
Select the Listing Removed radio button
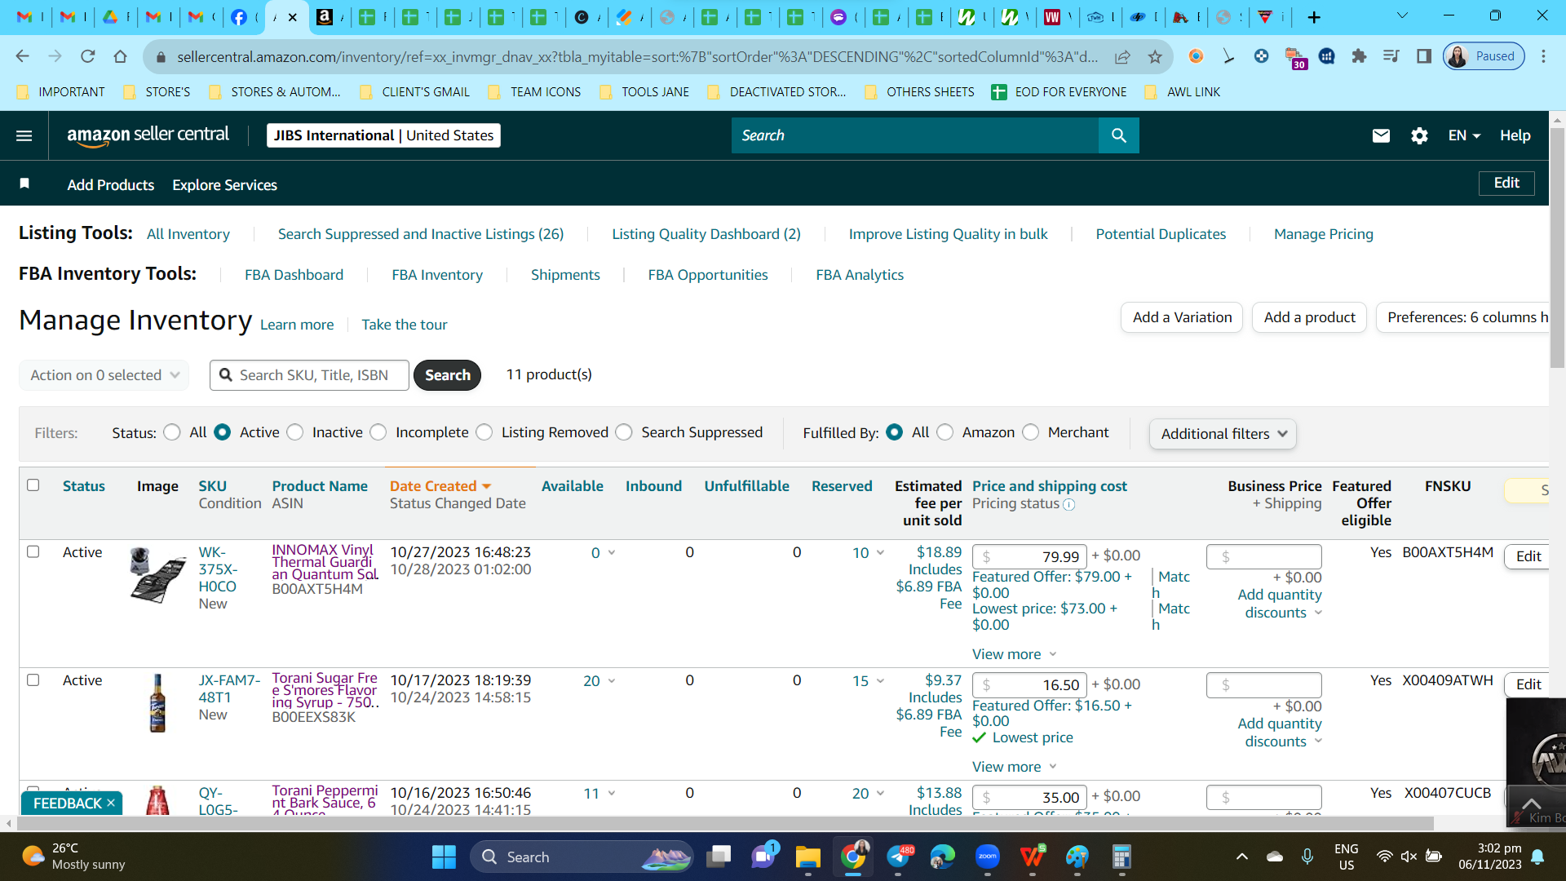click(x=484, y=432)
